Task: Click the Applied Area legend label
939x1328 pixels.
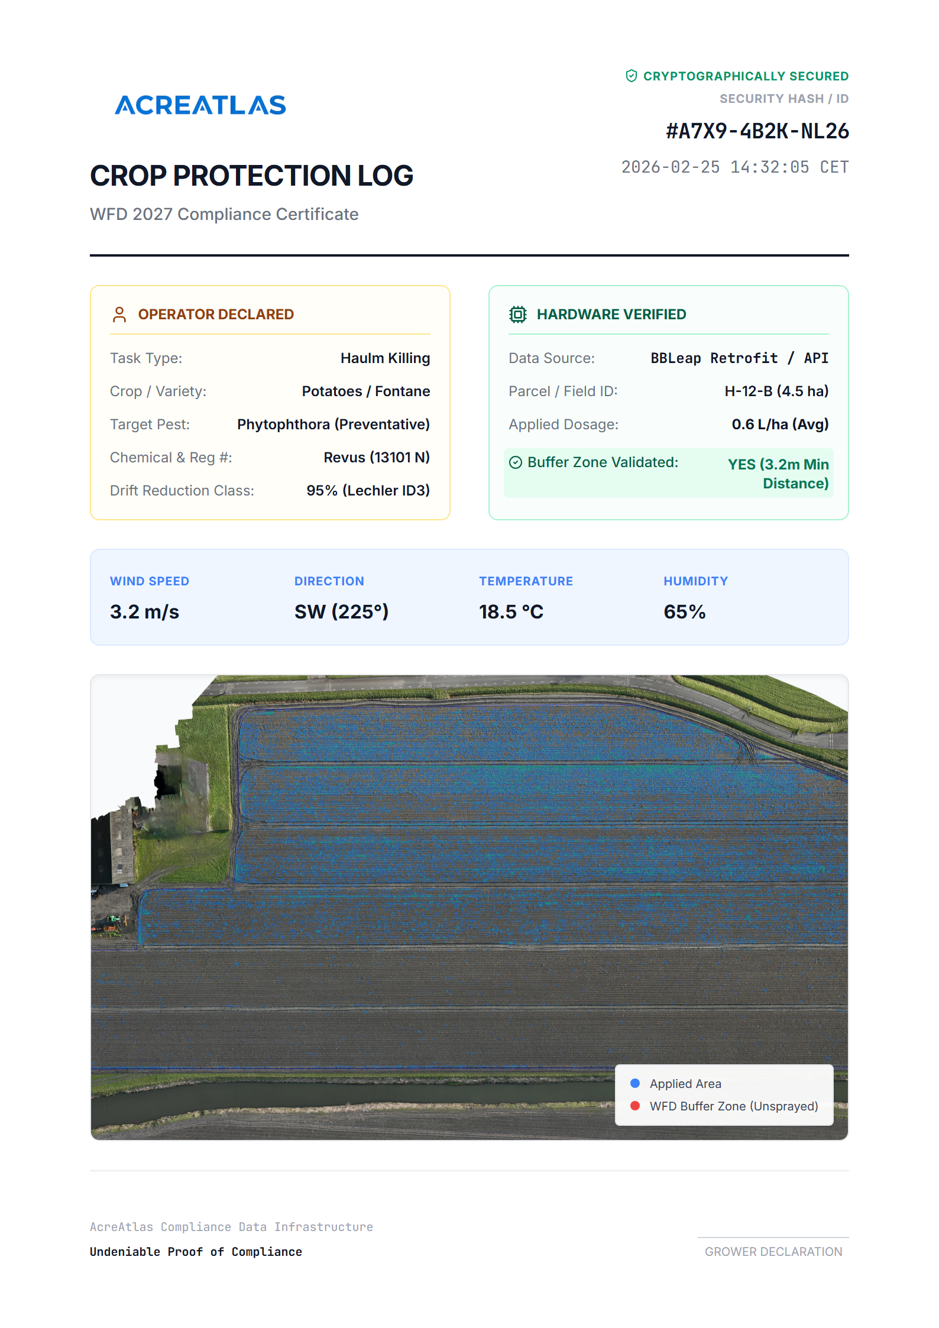Action: click(685, 1084)
